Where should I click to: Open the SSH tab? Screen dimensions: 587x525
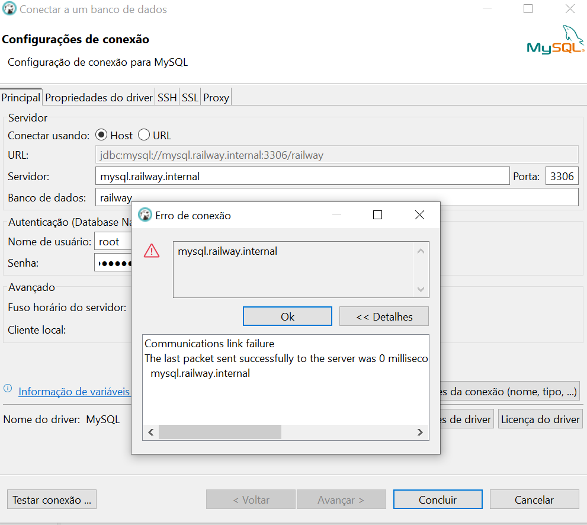tap(167, 97)
